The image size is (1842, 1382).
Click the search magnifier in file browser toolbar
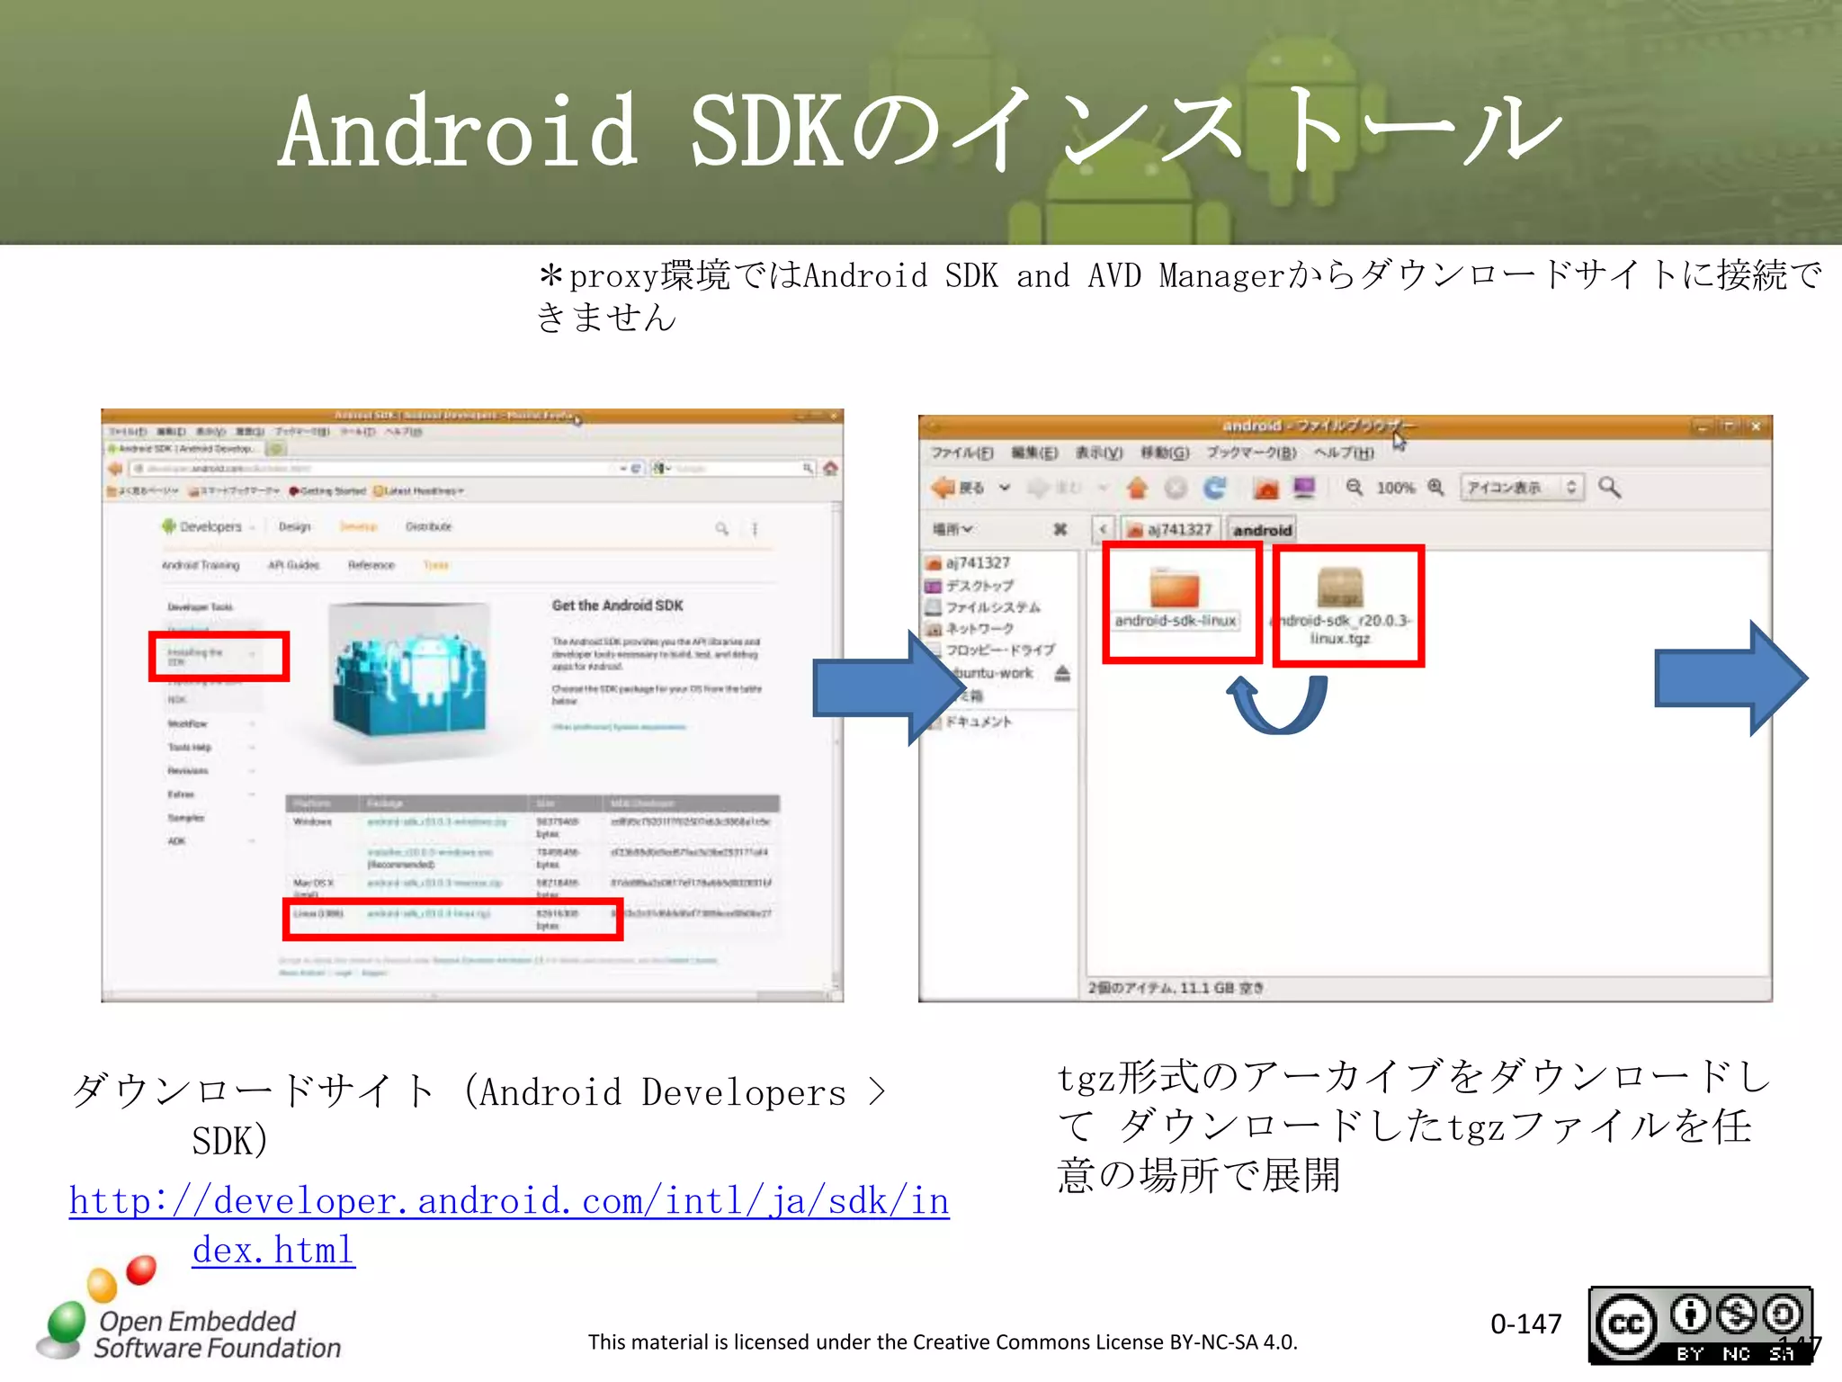(x=1609, y=488)
